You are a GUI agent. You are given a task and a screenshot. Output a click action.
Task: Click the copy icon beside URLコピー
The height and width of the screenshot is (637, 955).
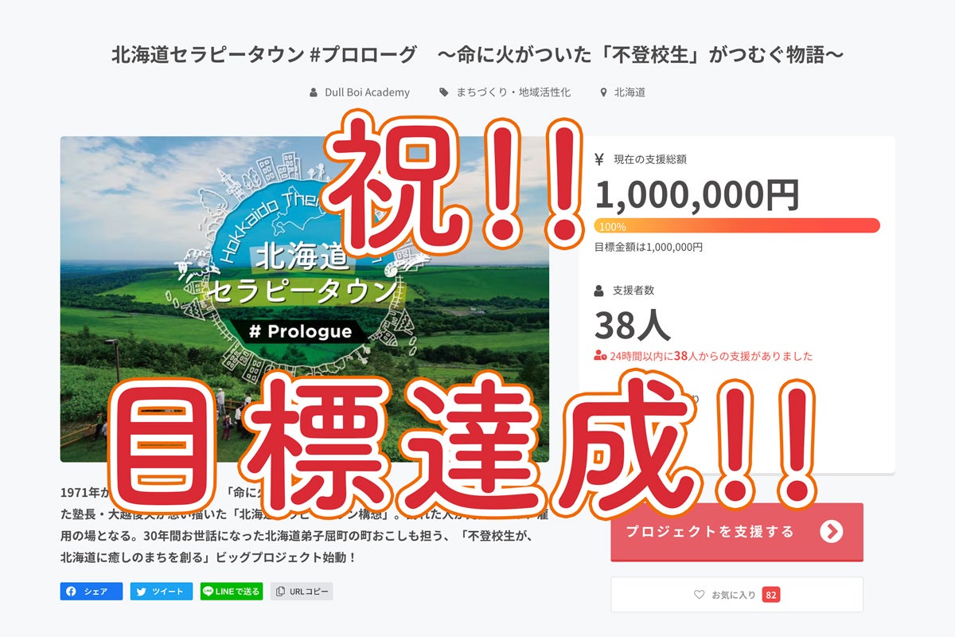280,592
